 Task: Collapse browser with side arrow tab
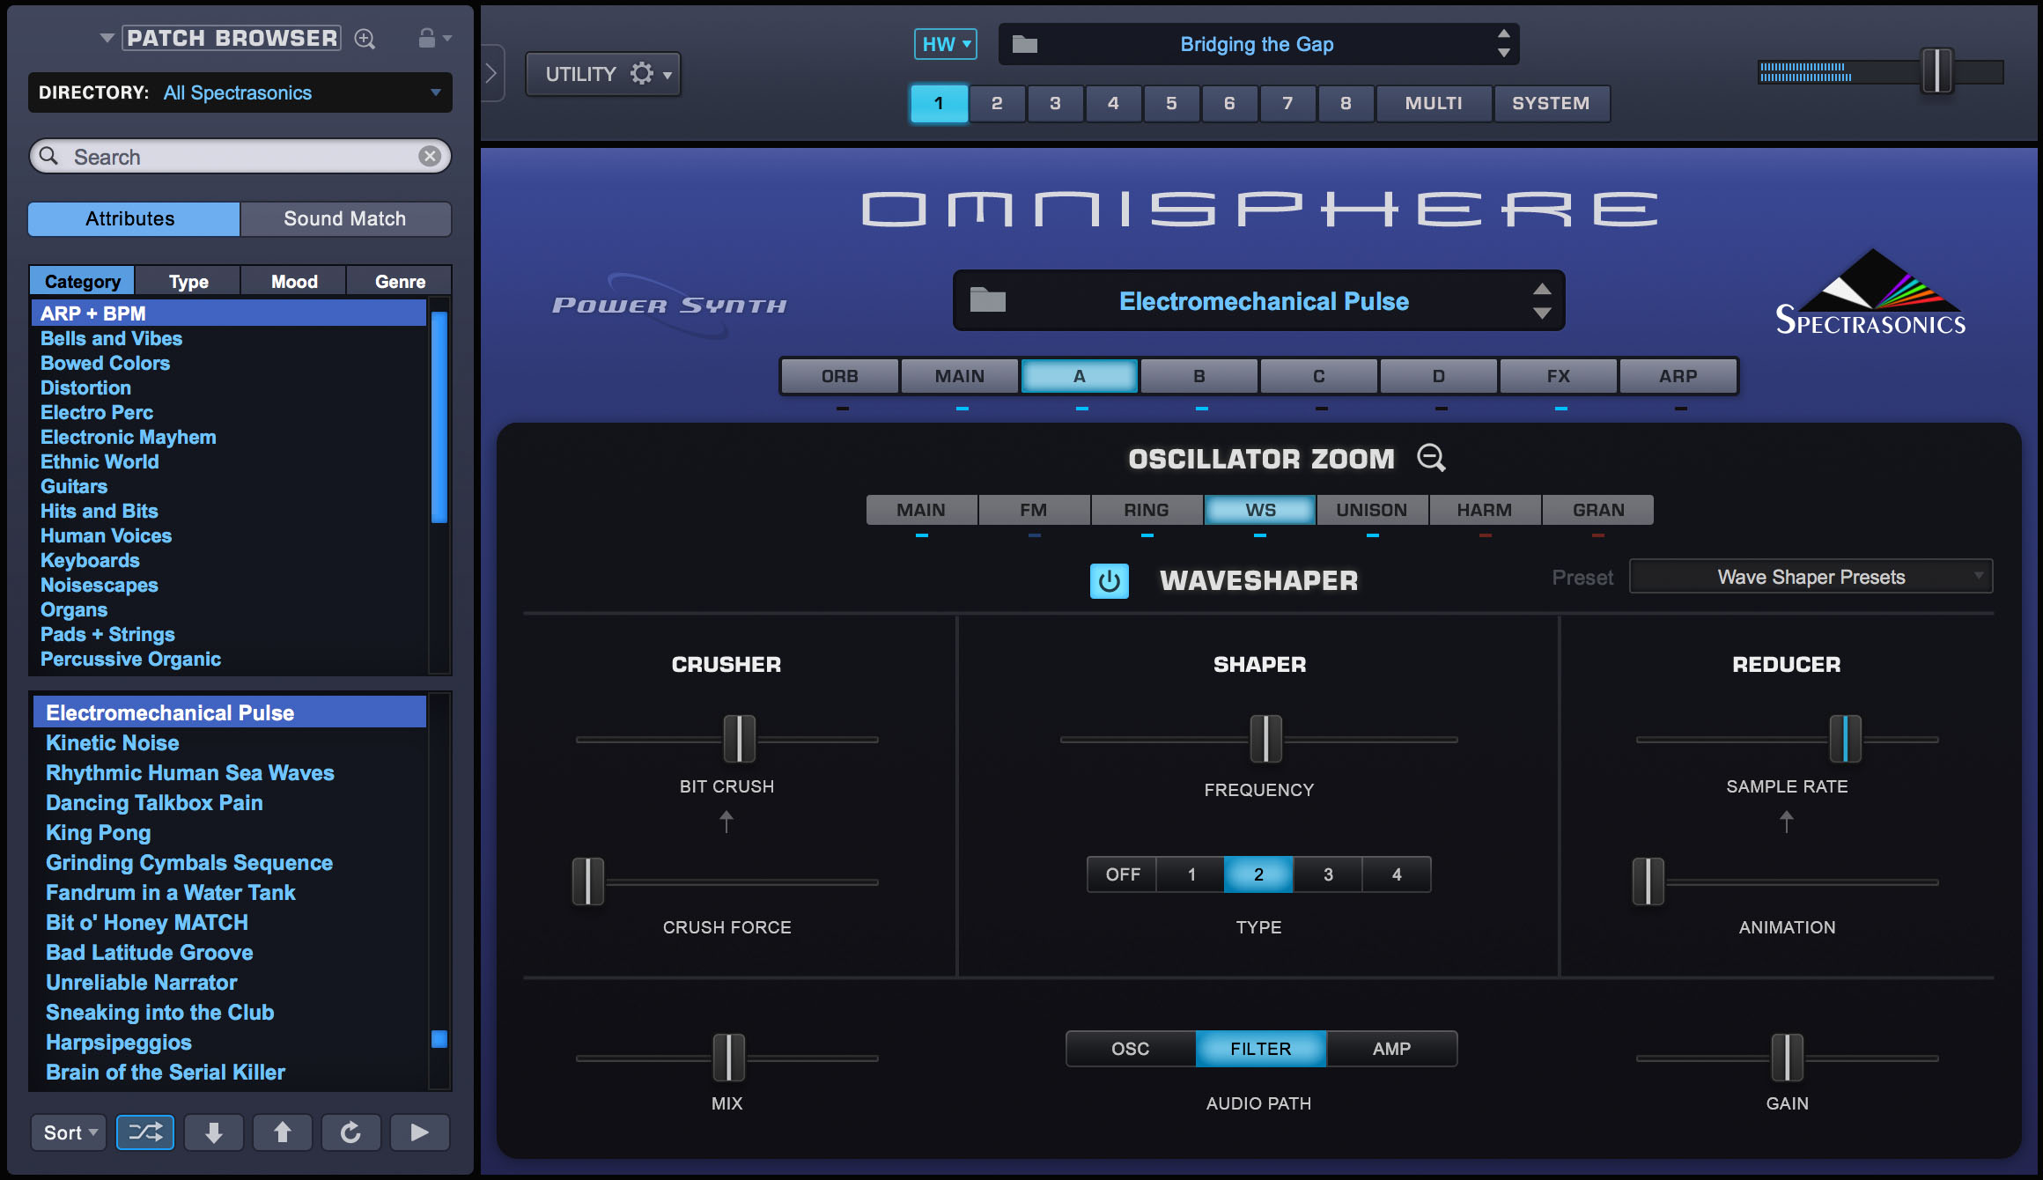click(492, 73)
